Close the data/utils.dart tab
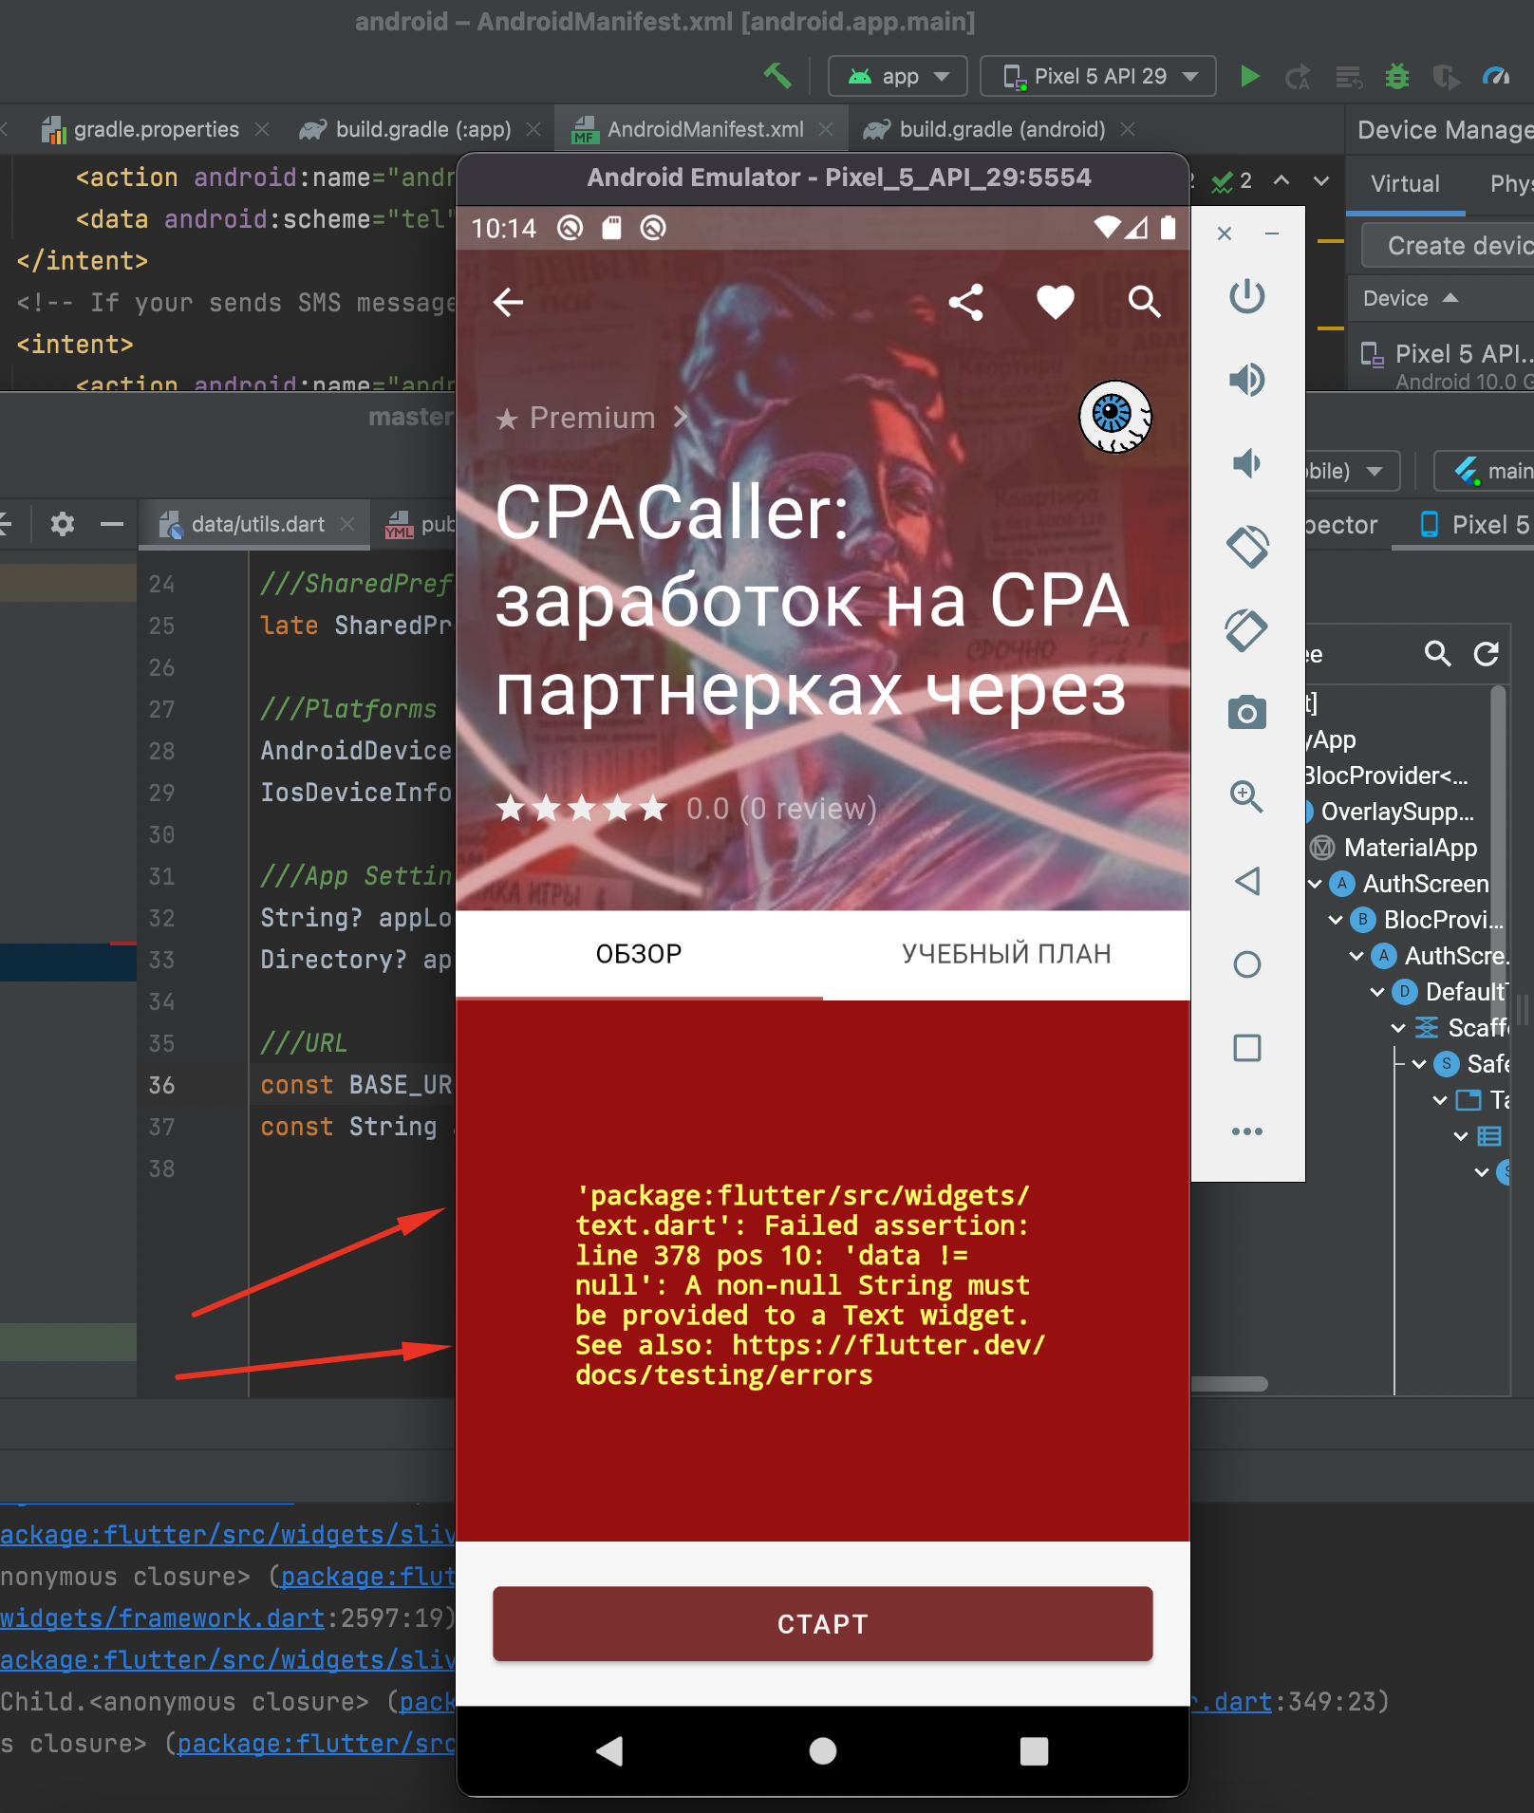 coord(347,524)
